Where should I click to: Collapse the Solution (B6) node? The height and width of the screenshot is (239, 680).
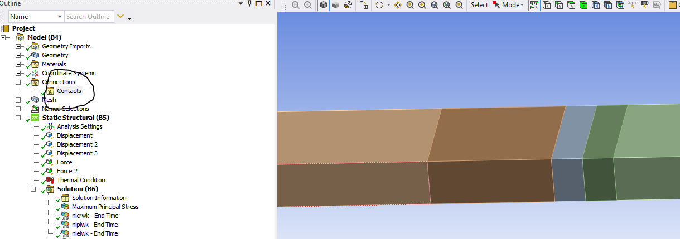pyautogui.click(x=33, y=189)
